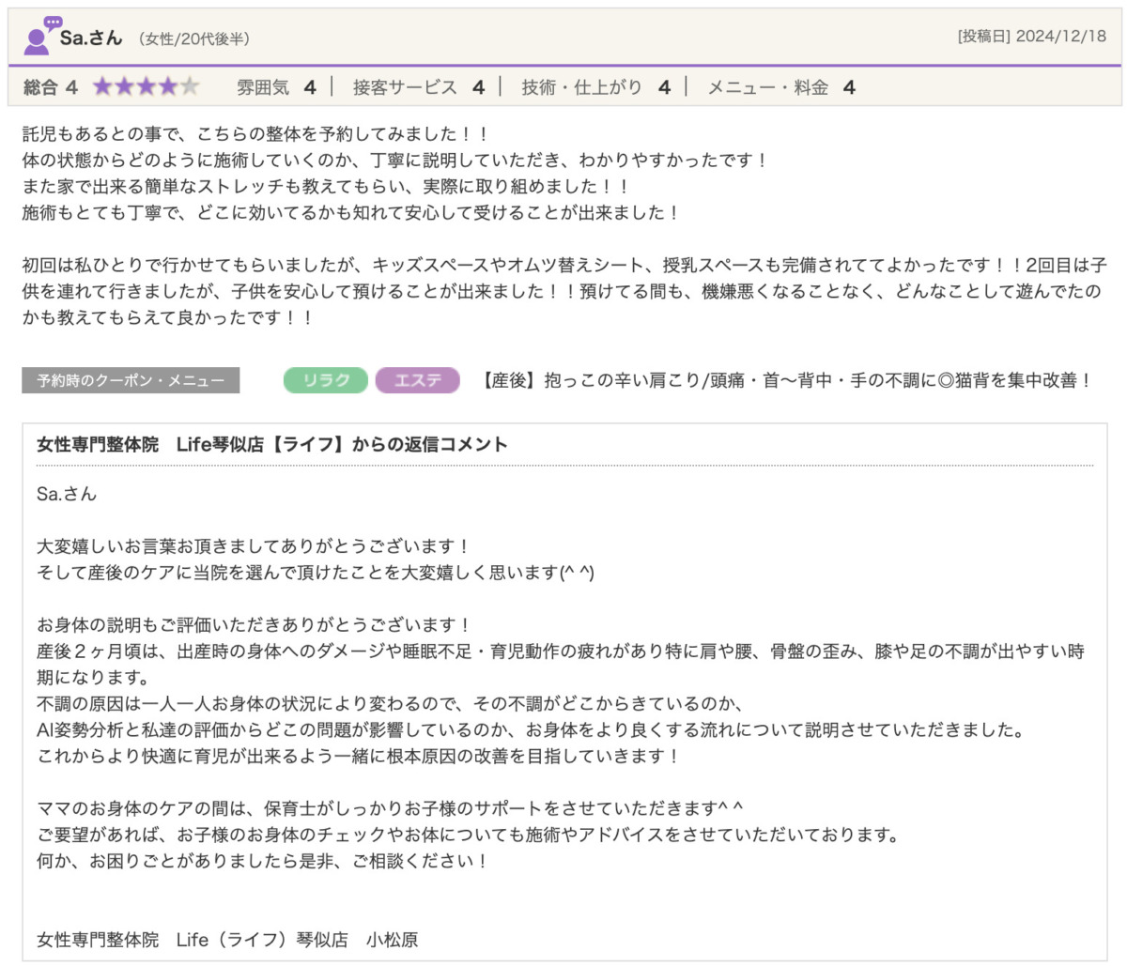This screenshot has width=1127, height=966.
Task: Select the purple エステ badge
Action: (x=417, y=380)
